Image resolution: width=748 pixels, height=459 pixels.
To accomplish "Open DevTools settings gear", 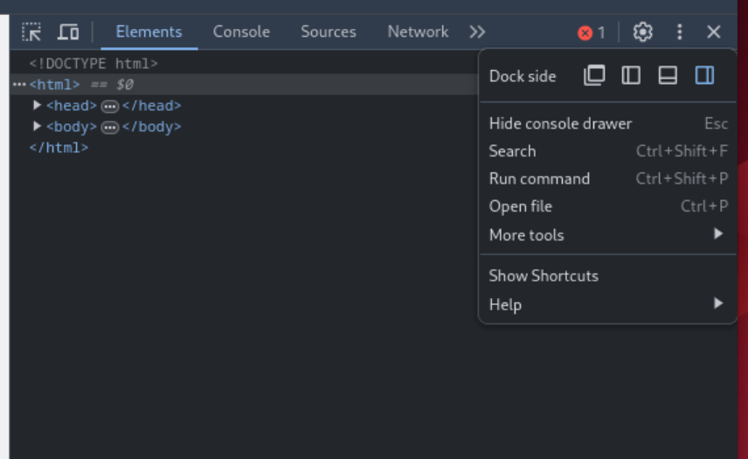I will pyautogui.click(x=642, y=32).
